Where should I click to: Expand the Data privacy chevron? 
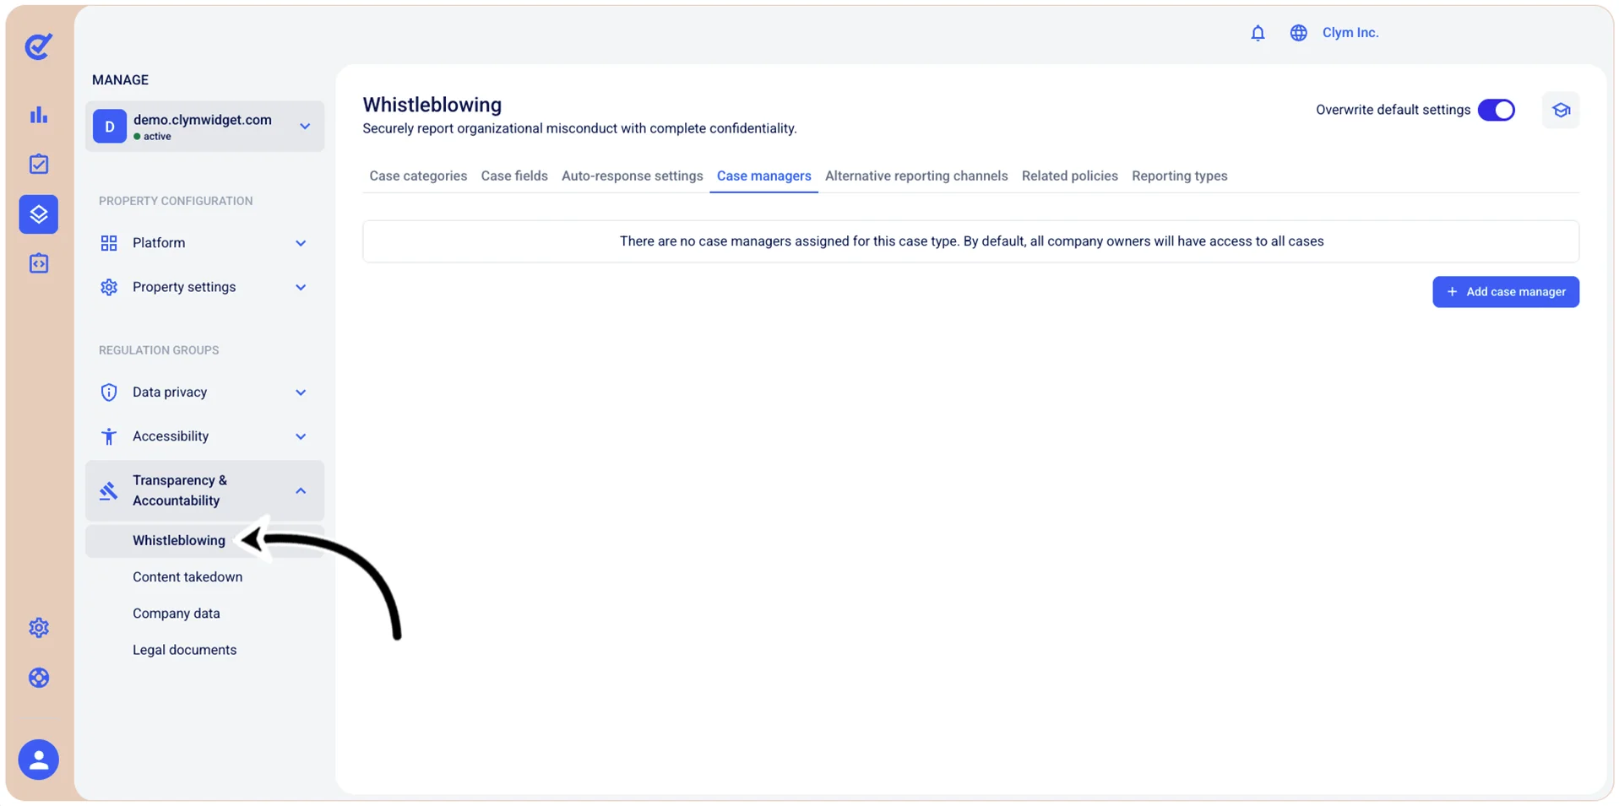click(x=301, y=392)
